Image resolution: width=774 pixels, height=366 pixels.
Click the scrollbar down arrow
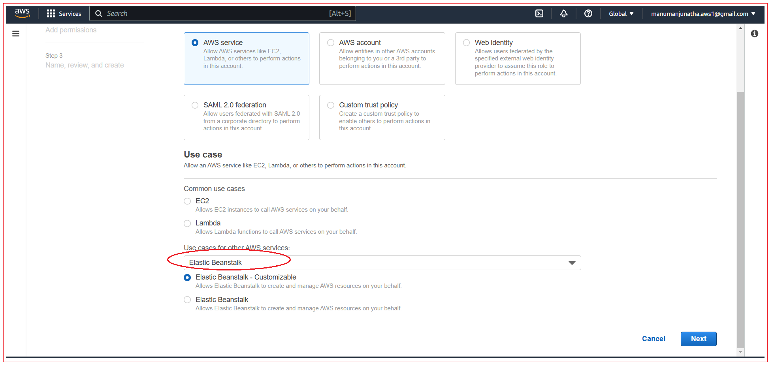pos(741,352)
